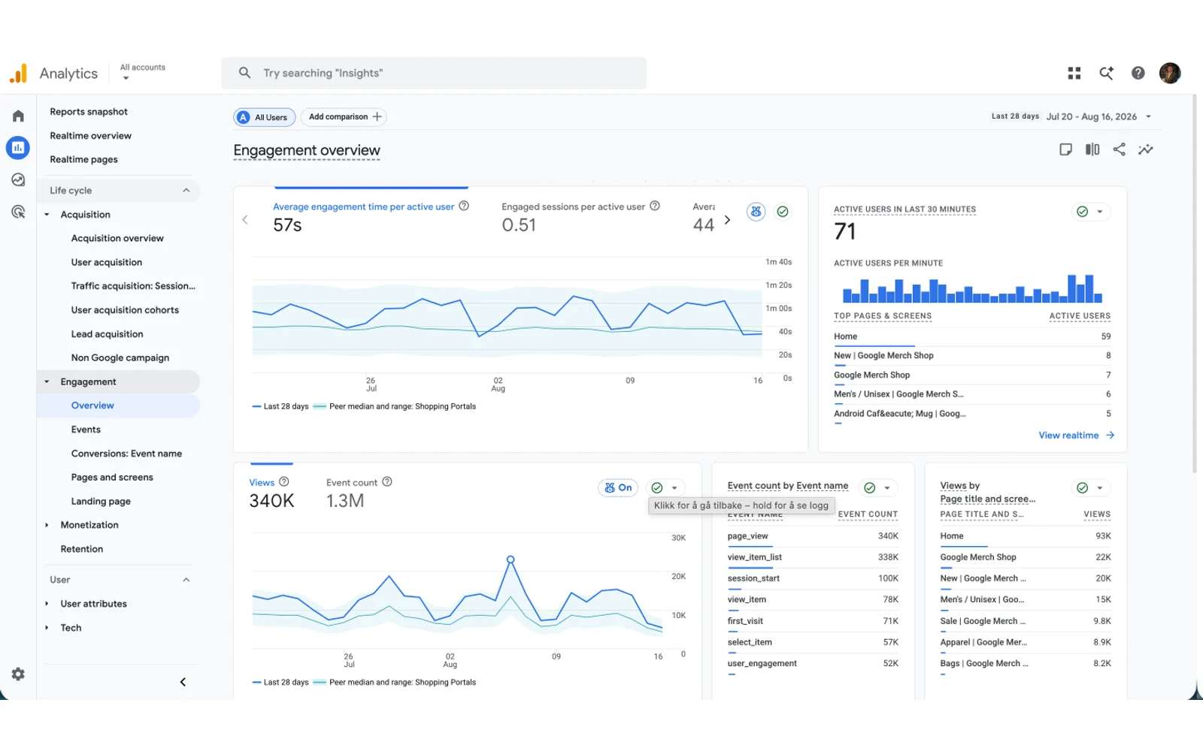Go to previous metric with left chevron
The height and width of the screenshot is (751, 1203).
pyautogui.click(x=245, y=220)
